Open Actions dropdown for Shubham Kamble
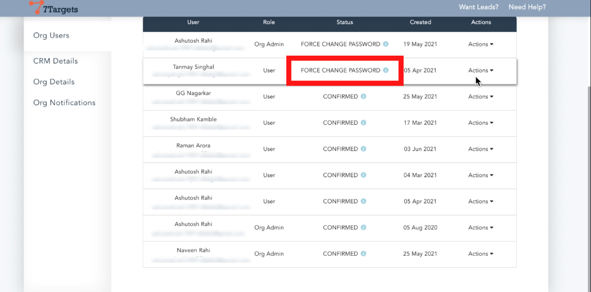591x292 pixels. click(x=480, y=123)
